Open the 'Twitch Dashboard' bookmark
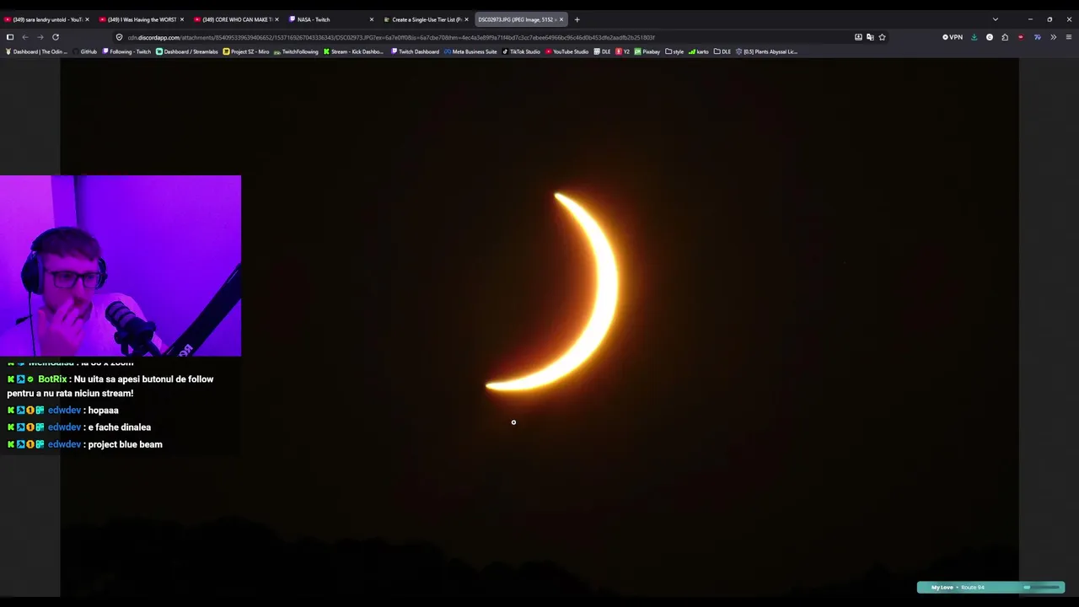 (x=415, y=51)
